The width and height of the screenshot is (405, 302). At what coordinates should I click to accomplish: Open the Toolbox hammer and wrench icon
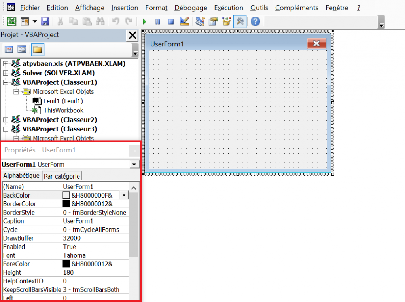[240, 21]
